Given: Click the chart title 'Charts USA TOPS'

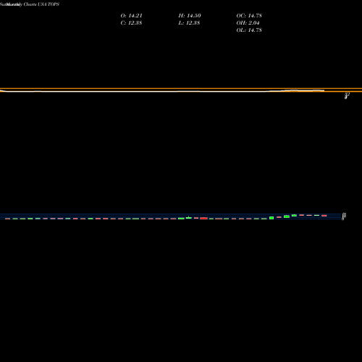Looking at the screenshot, I should click(x=41, y=4).
